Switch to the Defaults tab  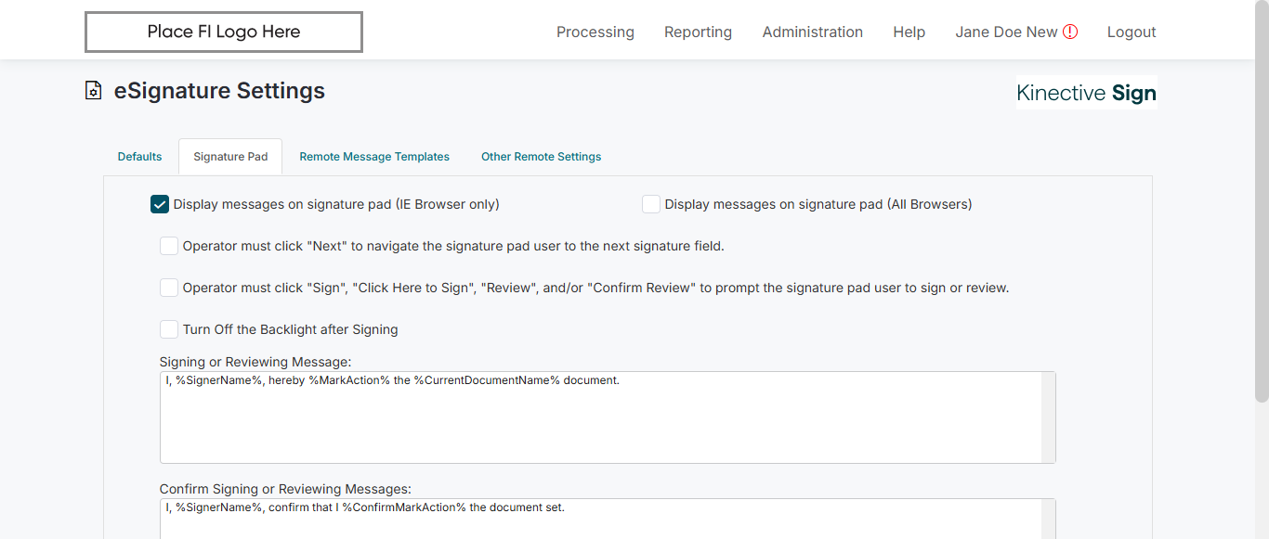(x=139, y=157)
